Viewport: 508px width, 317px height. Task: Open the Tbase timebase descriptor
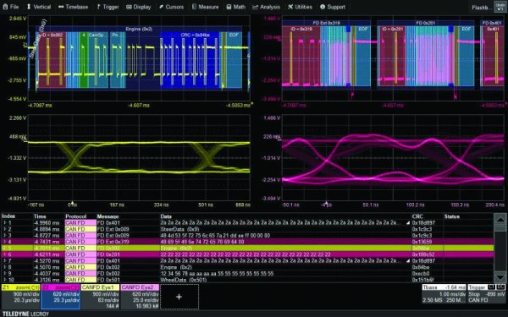(x=444, y=294)
